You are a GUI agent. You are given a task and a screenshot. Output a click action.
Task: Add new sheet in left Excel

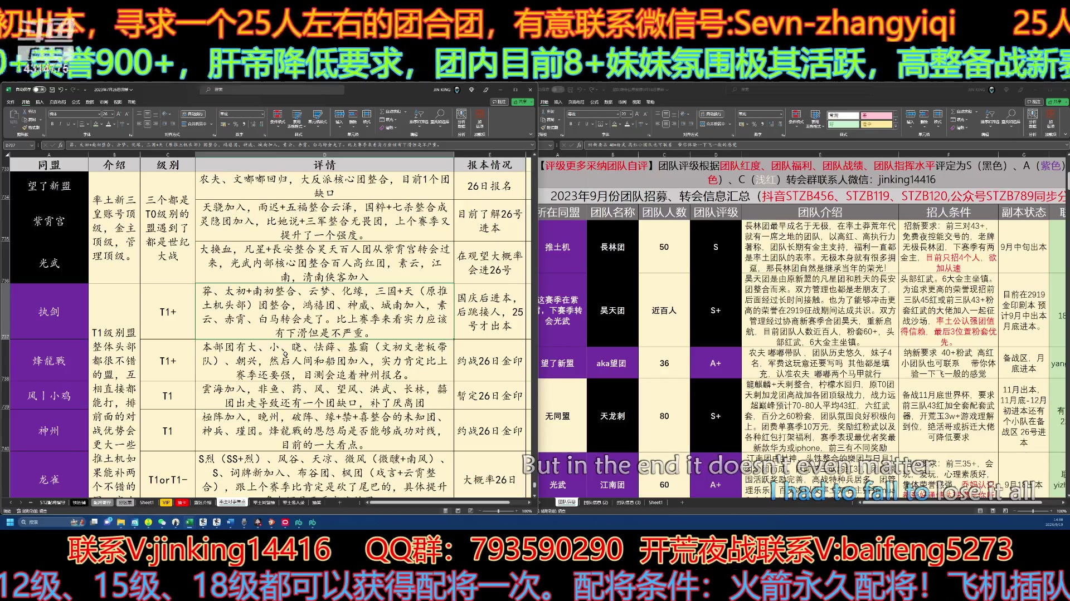(x=340, y=503)
